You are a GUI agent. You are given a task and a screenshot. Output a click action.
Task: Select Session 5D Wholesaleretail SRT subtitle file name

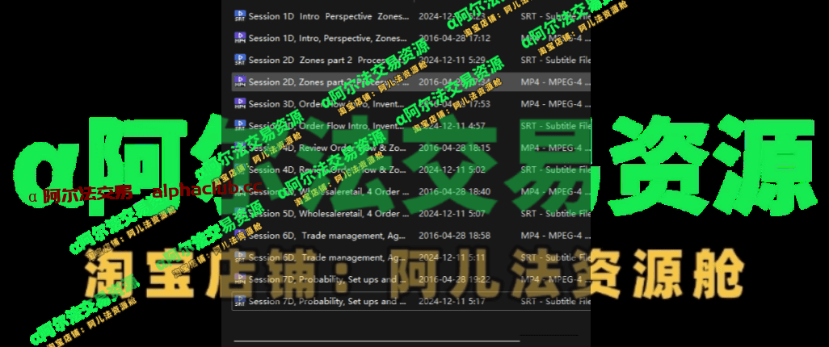(323, 214)
